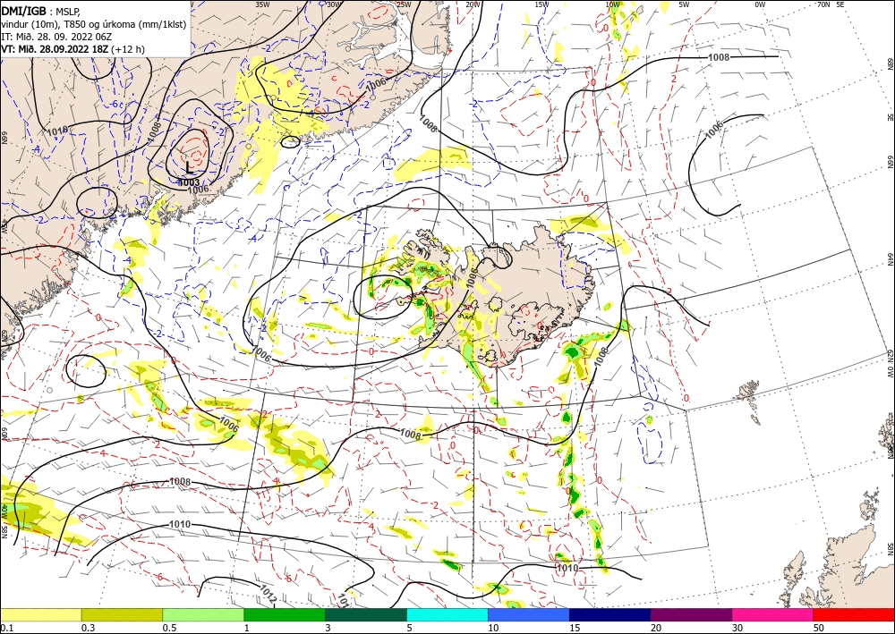Click the pink 30–50 legend swatch
This screenshot has width=895, height=634.
773,614
